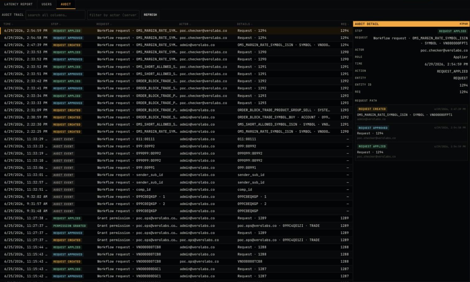Select the row timed 6/29/2026, 9:32:02 AM
The width and height of the screenshot is (470, 282).
(176, 197)
